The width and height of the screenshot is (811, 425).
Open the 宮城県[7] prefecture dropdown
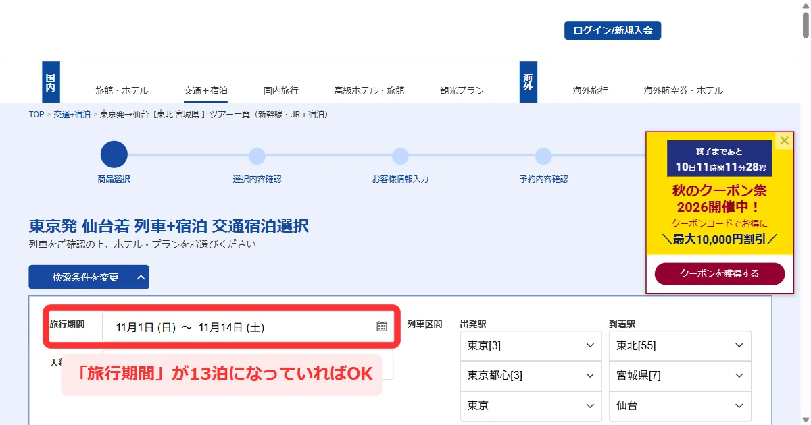click(x=680, y=376)
